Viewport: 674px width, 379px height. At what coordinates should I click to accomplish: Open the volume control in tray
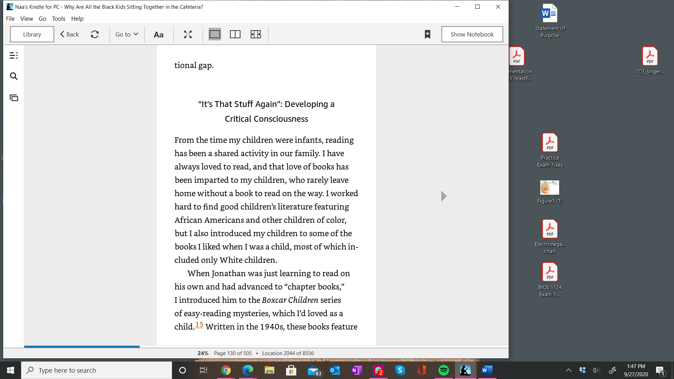tap(596, 370)
